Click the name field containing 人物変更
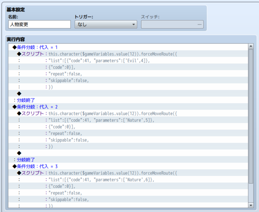The height and width of the screenshot is (212, 259). click(x=40, y=25)
